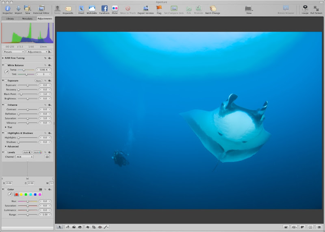Viewport: 325px width, 232px height.
Task: Switch to the Library tab
Action: point(10,19)
